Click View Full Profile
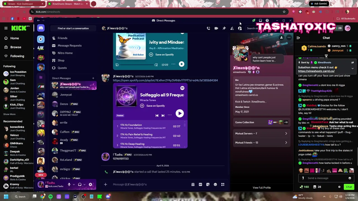Viewport: 358px width, 201px height. pyautogui.click(x=262, y=188)
